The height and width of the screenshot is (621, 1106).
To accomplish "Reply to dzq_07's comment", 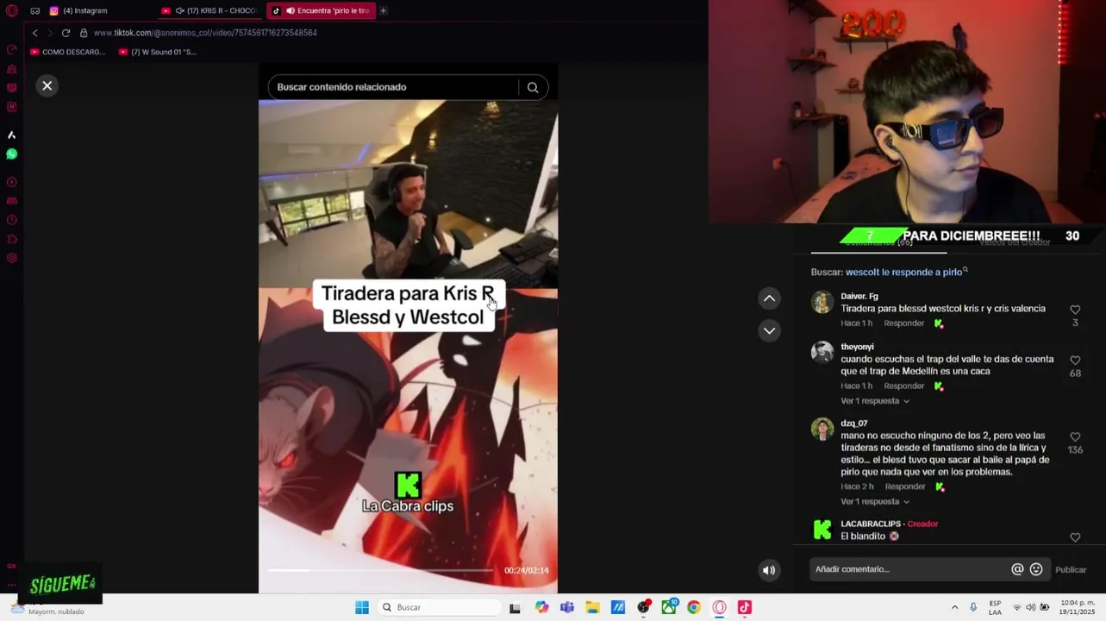I will 905,487.
